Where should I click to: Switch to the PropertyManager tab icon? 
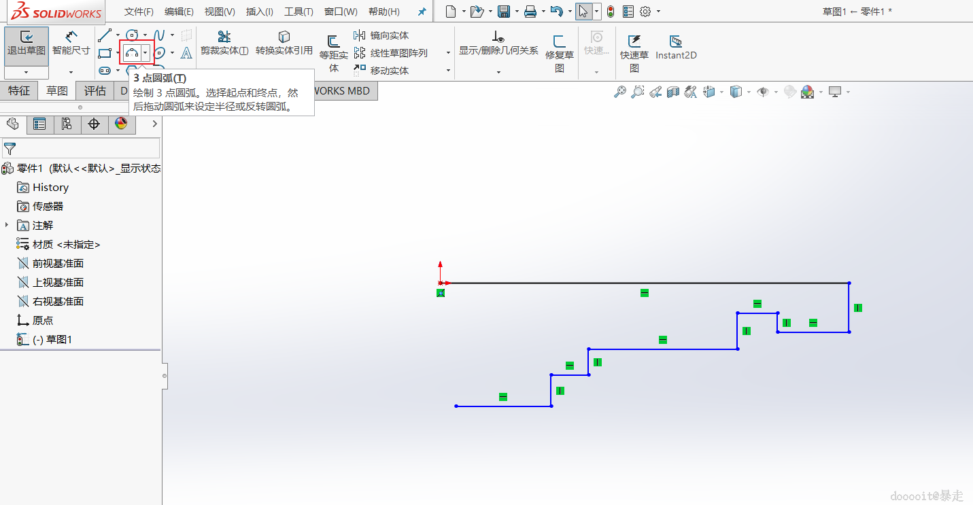click(x=39, y=124)
